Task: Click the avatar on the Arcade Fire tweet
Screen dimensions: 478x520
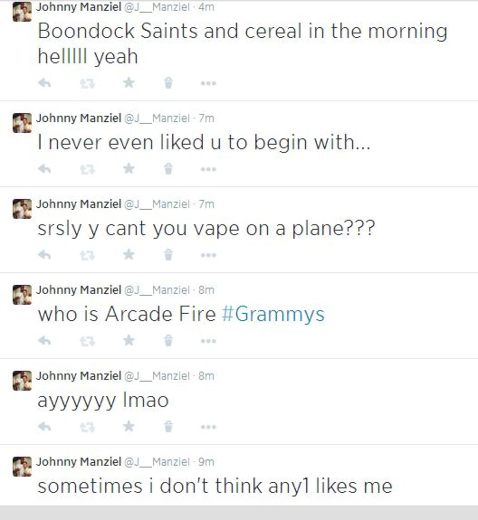Action: (22, 295)
